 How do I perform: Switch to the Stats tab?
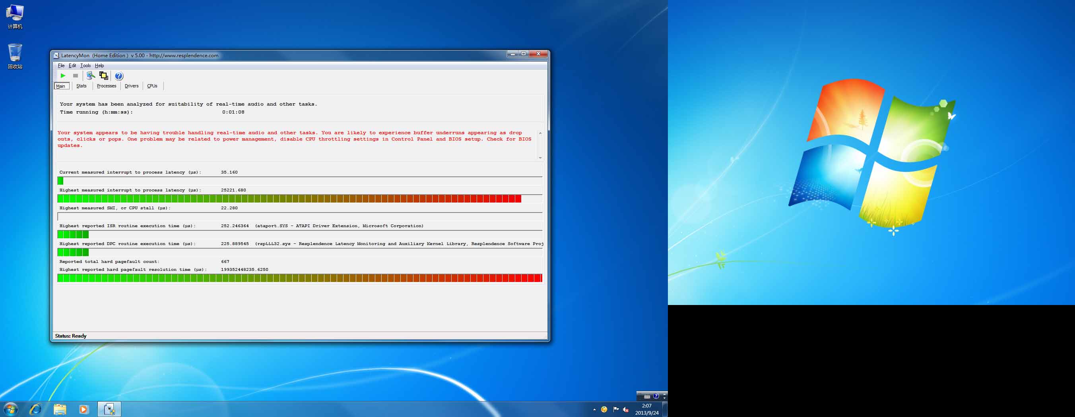81,86
